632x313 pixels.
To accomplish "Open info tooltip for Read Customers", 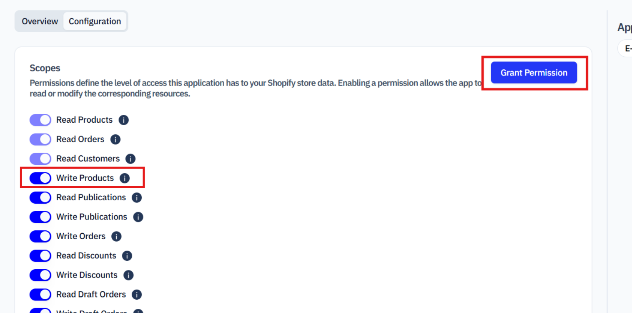I will (x=130, y=159).
